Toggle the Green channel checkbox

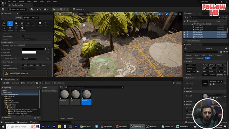28,65
